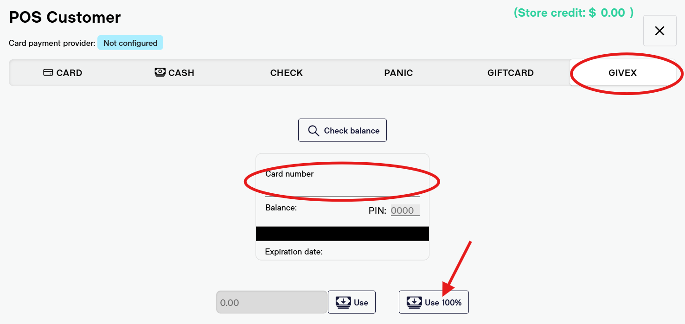Click the banknote icon on CASH tab

160,72
